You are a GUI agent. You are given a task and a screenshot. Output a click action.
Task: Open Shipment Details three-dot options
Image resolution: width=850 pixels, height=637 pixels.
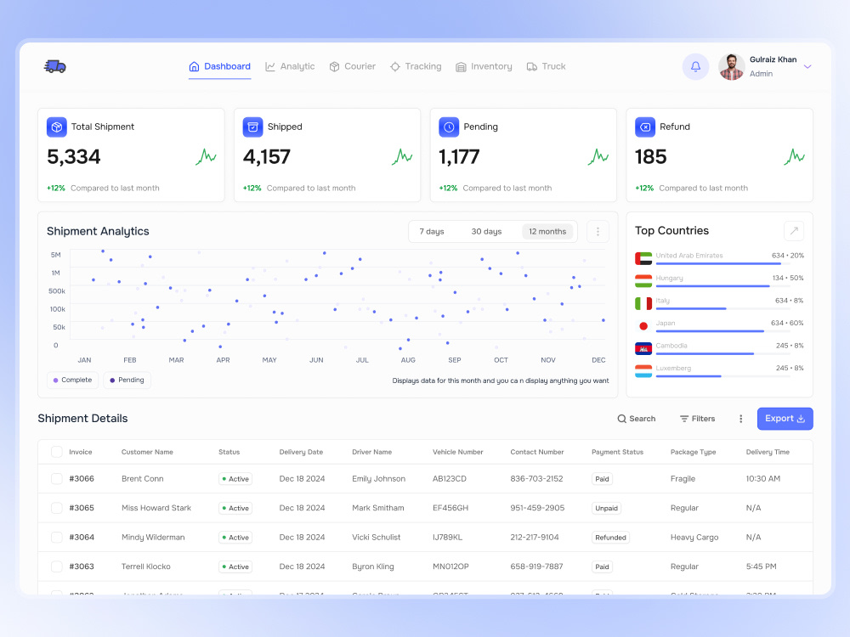[741, 419]
